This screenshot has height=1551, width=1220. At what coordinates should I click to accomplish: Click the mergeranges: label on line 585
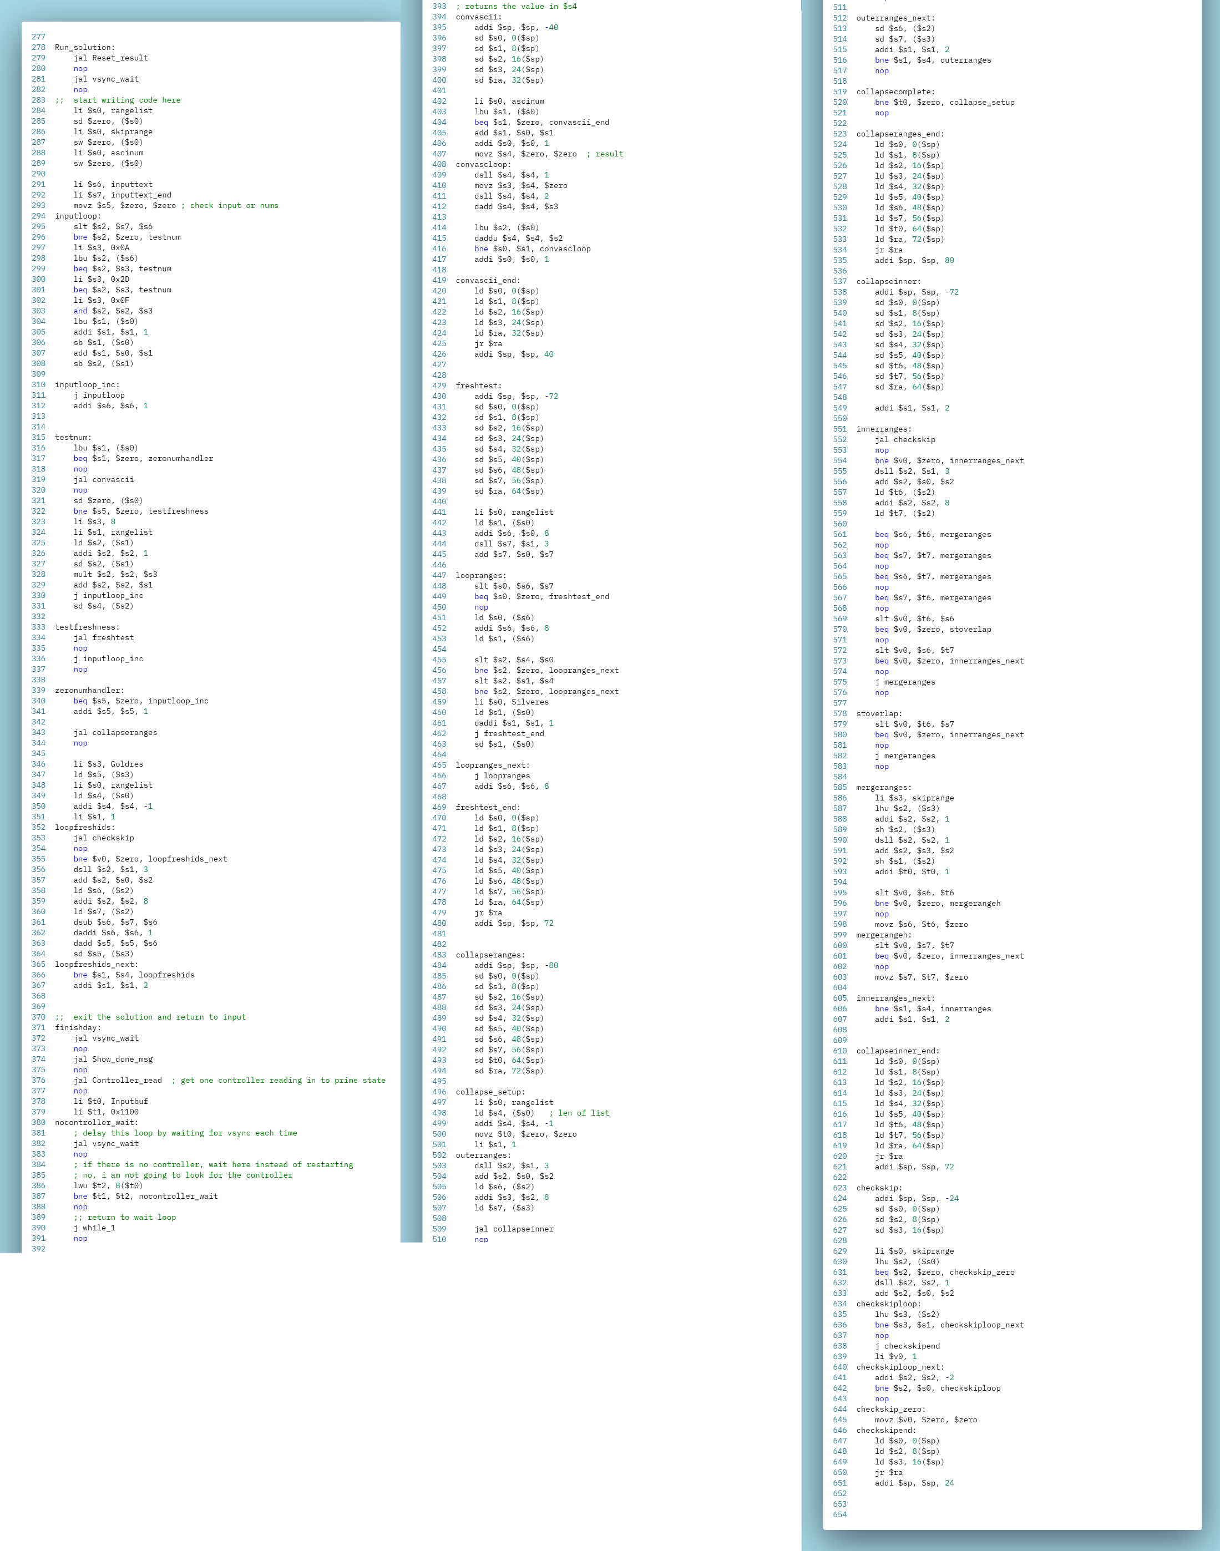(884, 788)
